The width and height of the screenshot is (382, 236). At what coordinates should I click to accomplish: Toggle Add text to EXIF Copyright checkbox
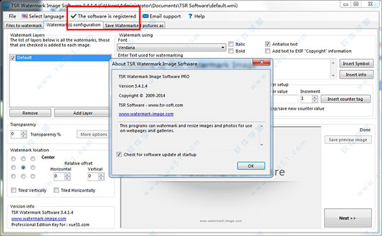point(267,51)
